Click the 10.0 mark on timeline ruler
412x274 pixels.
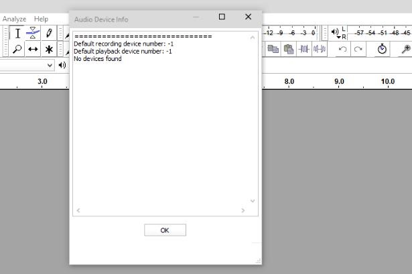388,82
